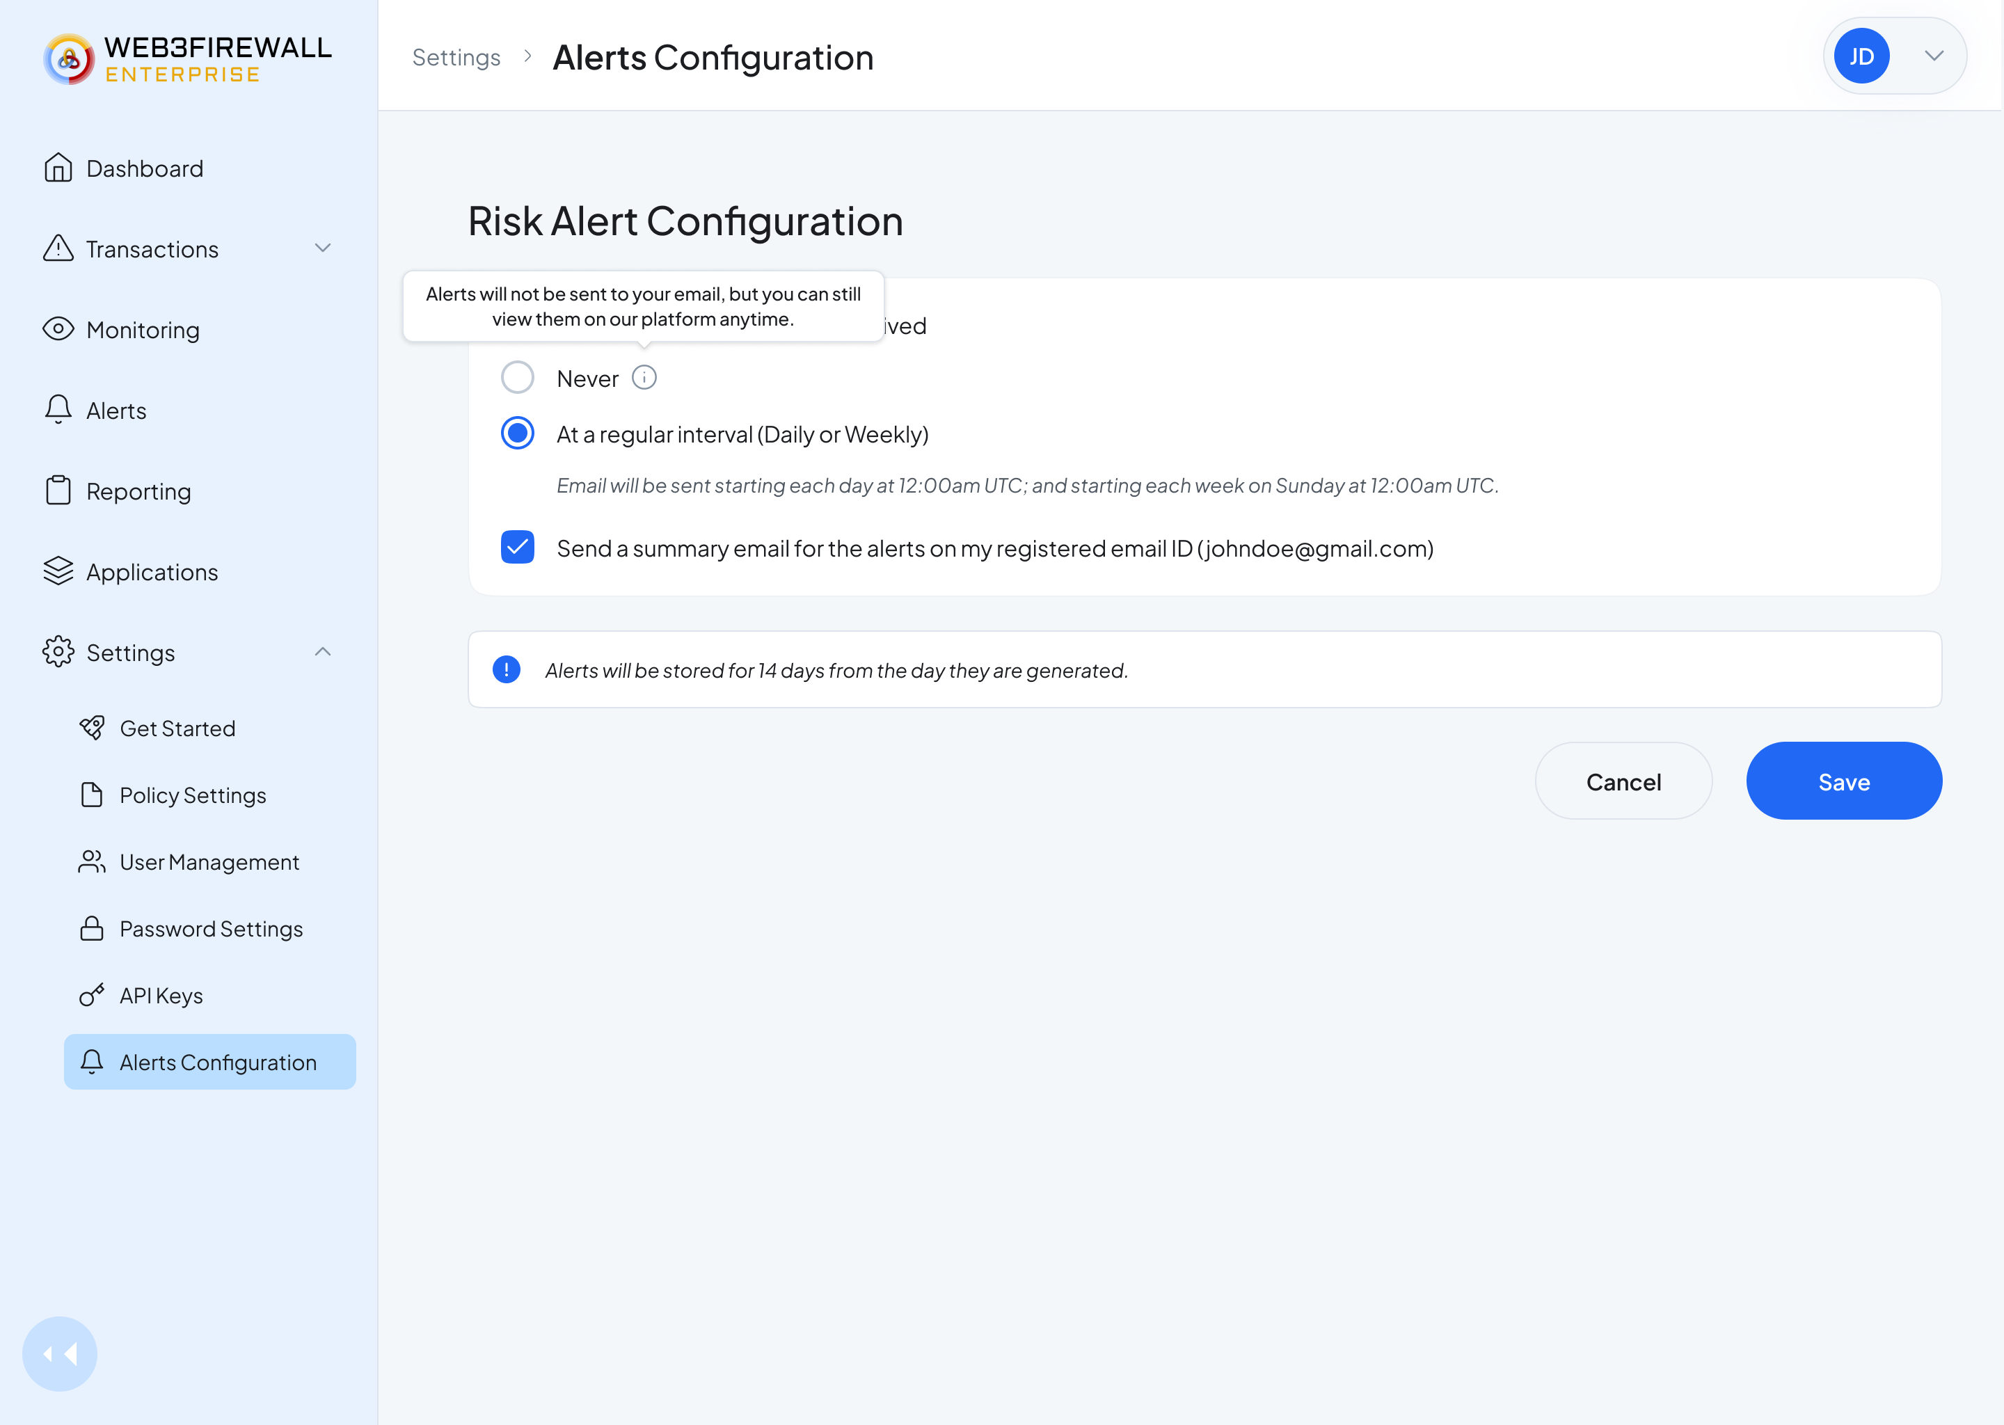Click the Alerts Configuration page title
Viewport: 2004px width, 1425px height.
713,58
